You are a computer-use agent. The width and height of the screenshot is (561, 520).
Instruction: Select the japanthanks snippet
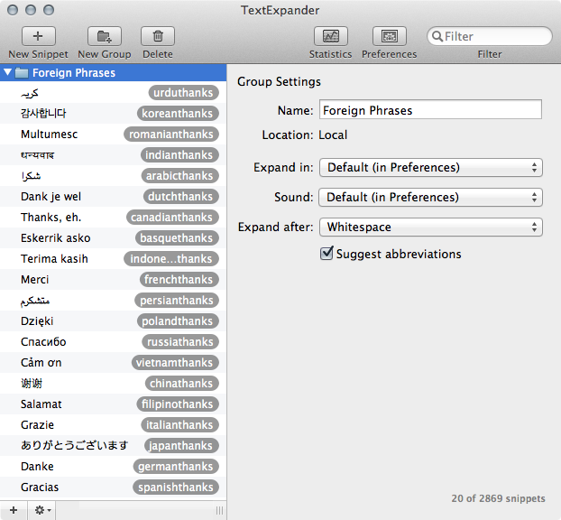click(x=113, y=445)
